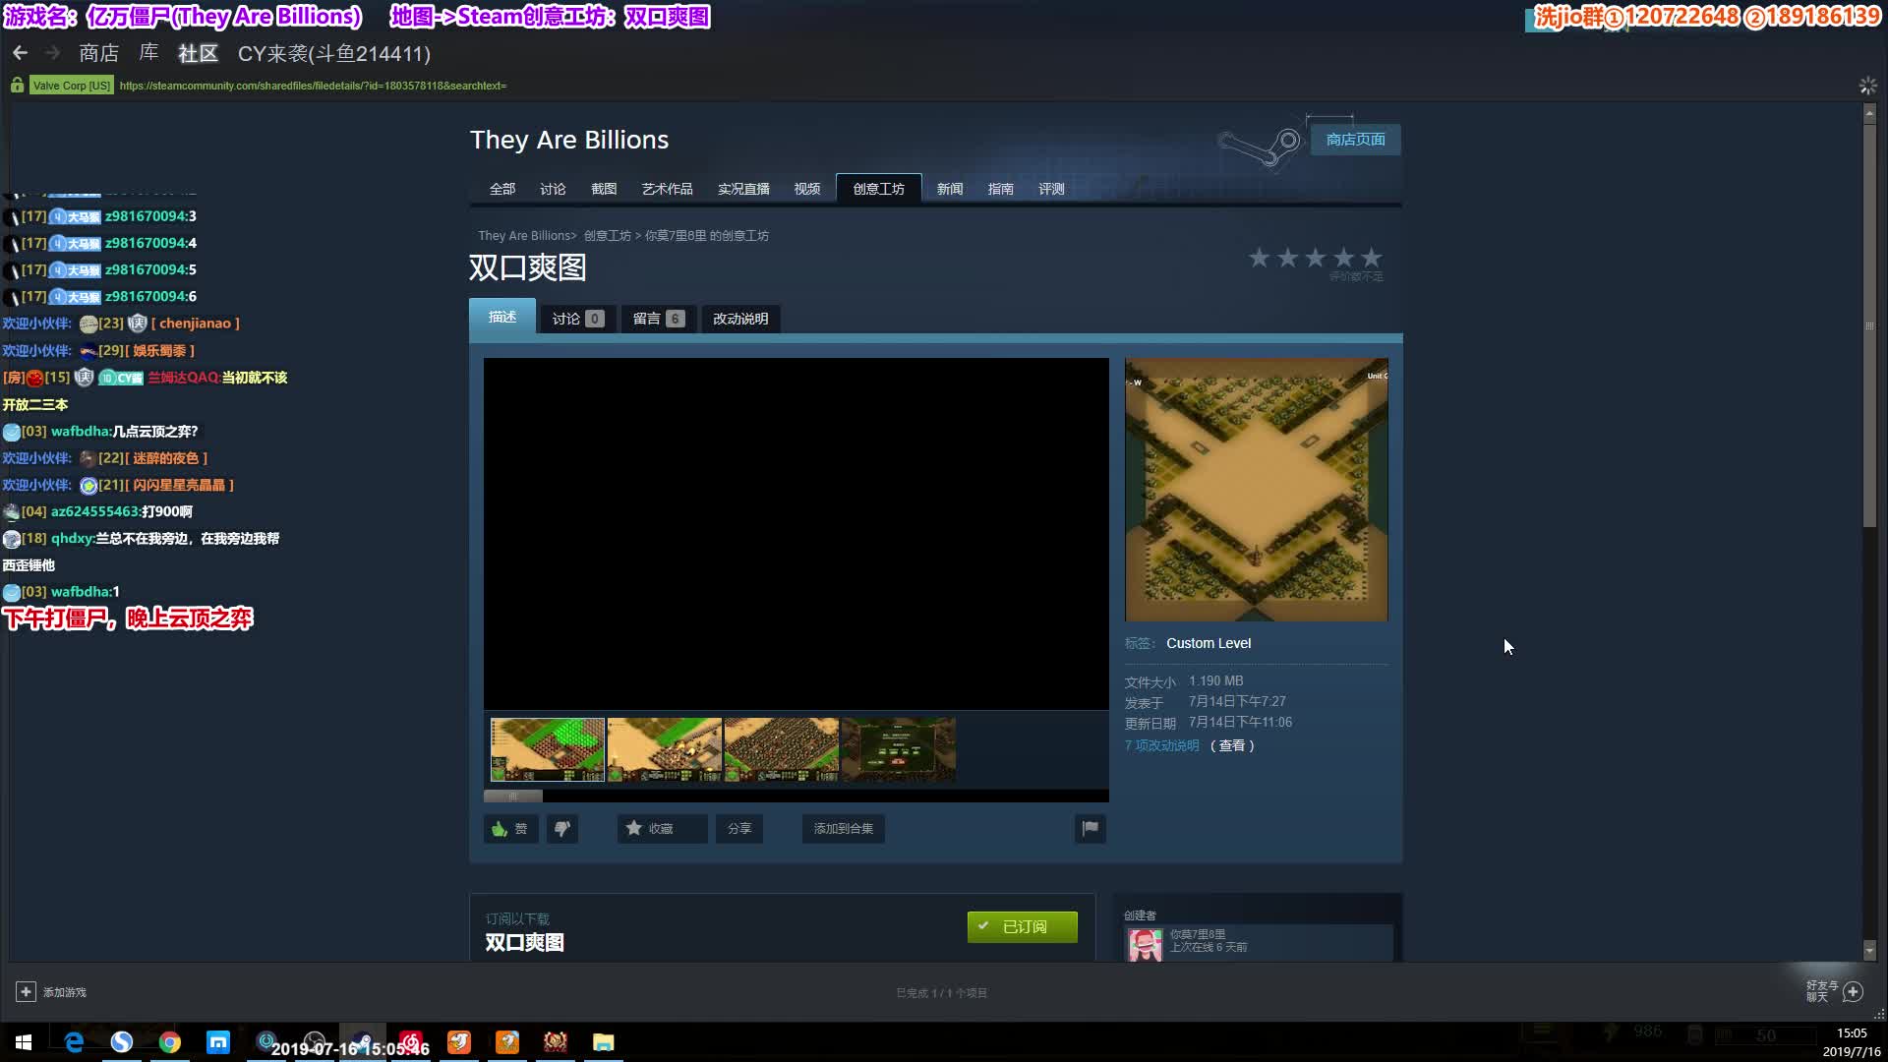Screen dimensions: 1888x1062
Task: Switch to the 描述 description tab
Action: point(502,317)
